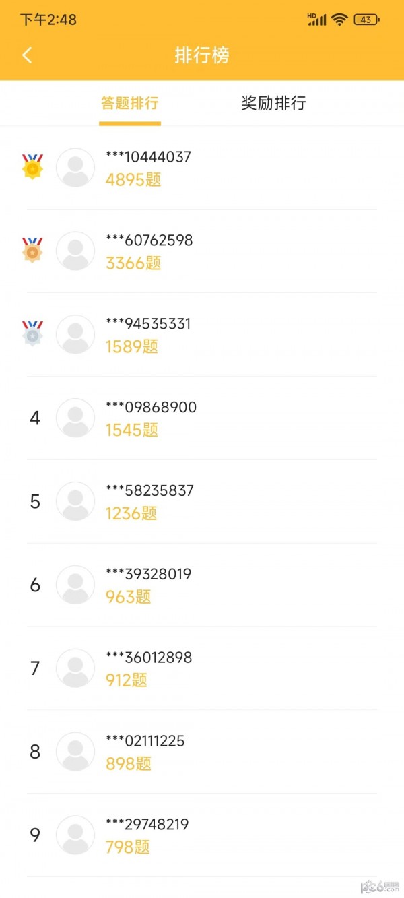Click the bronze medal second-row icon
Image resolution: width=404 pixels, height=898 pixels.
click(32, 250)
